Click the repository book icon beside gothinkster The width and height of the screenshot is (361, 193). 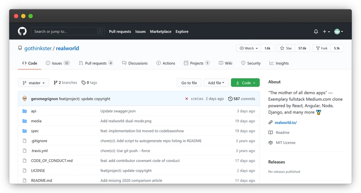pyautogui.click(x=20, y=48)
